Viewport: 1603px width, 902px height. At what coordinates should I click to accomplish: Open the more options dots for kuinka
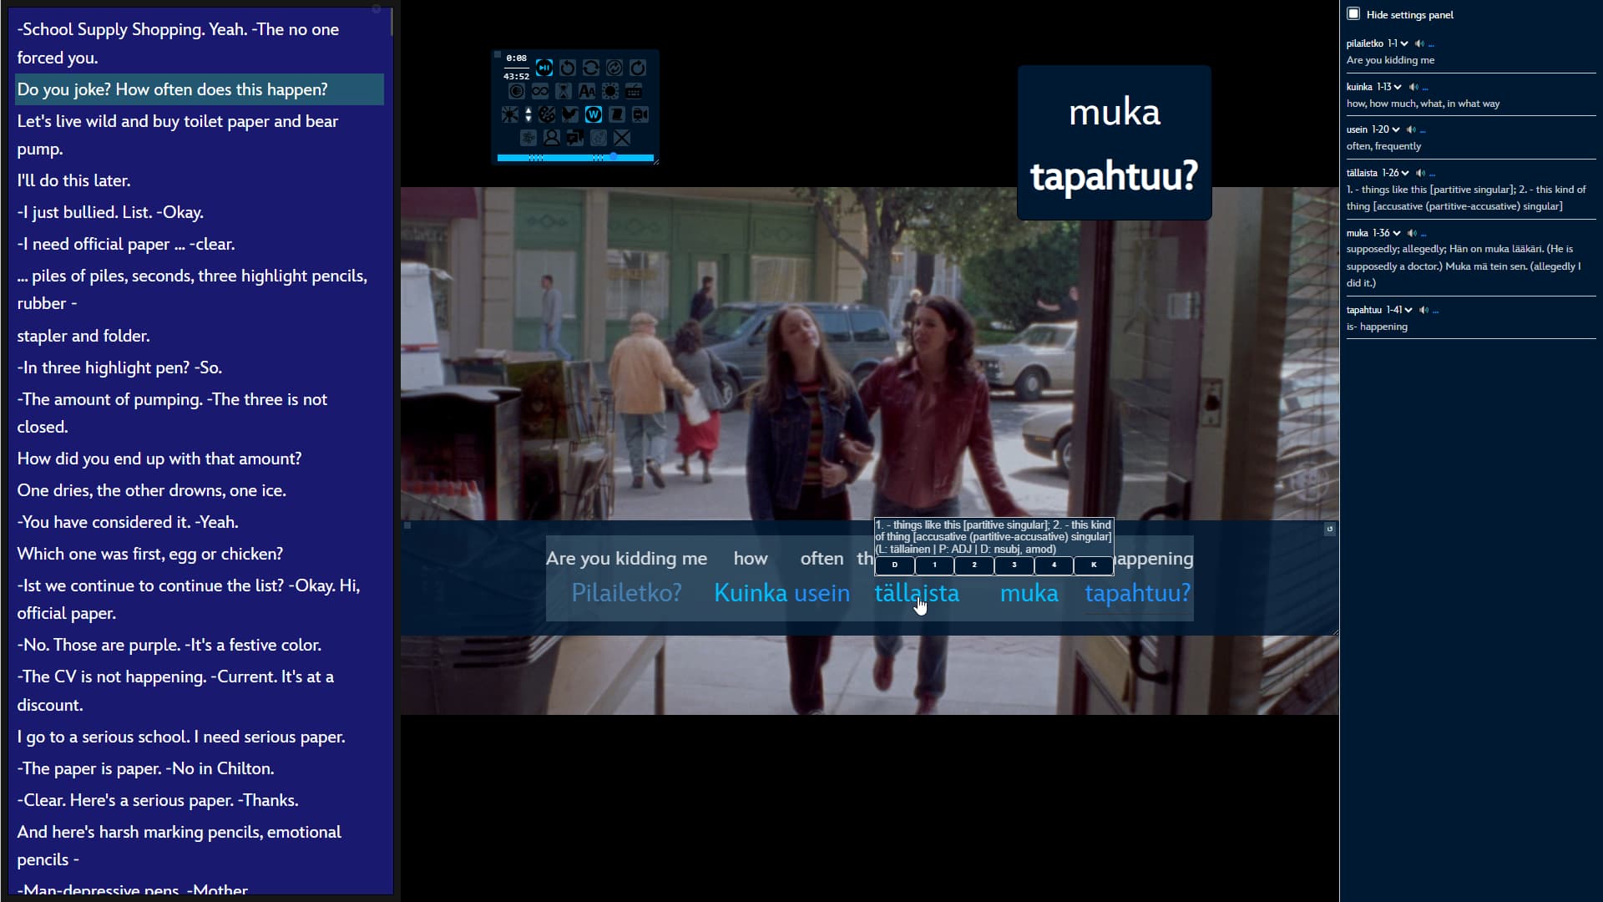(1425, 89)
